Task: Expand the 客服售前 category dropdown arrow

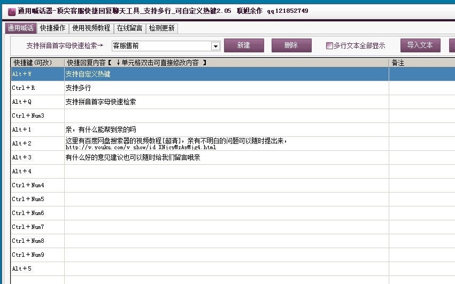Action: pyautogui.click(x=215, y=46)
